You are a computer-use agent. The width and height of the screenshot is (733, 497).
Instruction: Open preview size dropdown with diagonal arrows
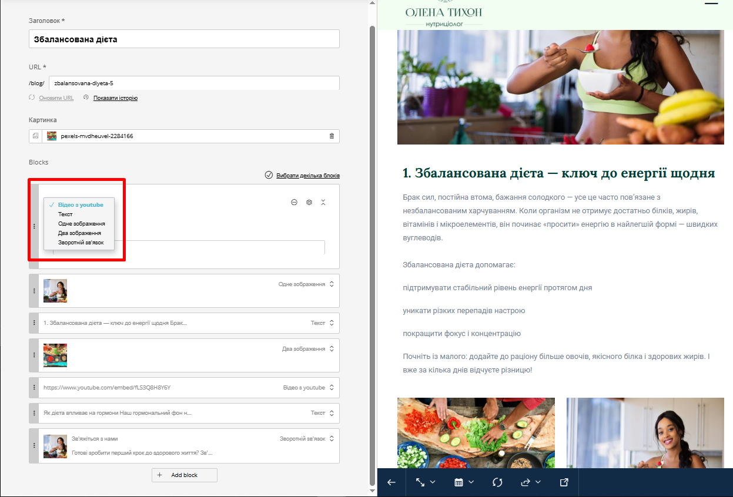tap(426, 482)
